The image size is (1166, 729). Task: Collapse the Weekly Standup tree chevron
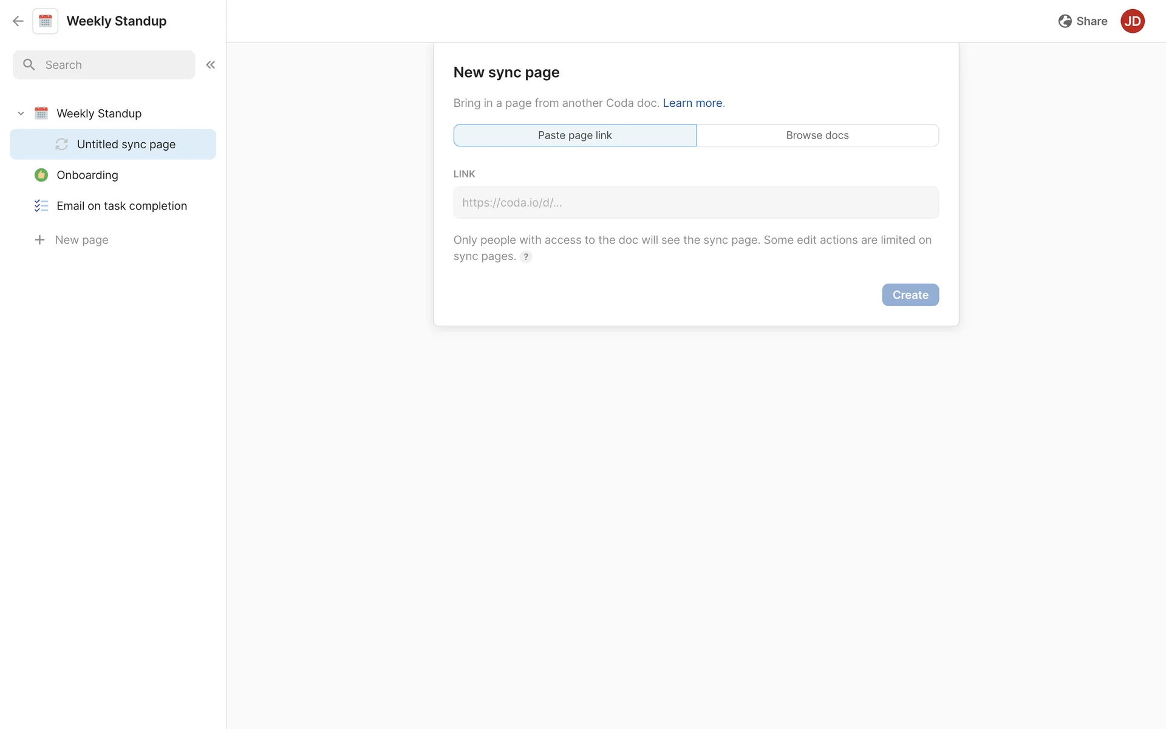pyautogui.click(x=21, y=114)
